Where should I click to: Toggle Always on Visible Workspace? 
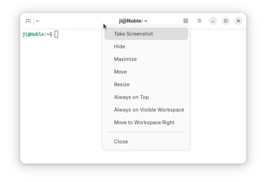tap(146, 110)
